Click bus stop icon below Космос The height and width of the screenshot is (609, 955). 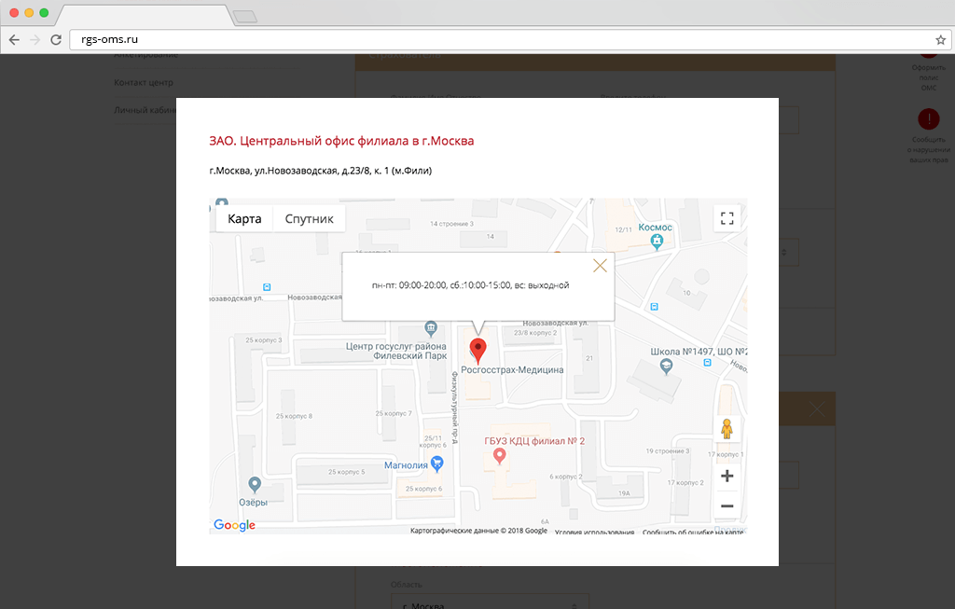point(654,307)
